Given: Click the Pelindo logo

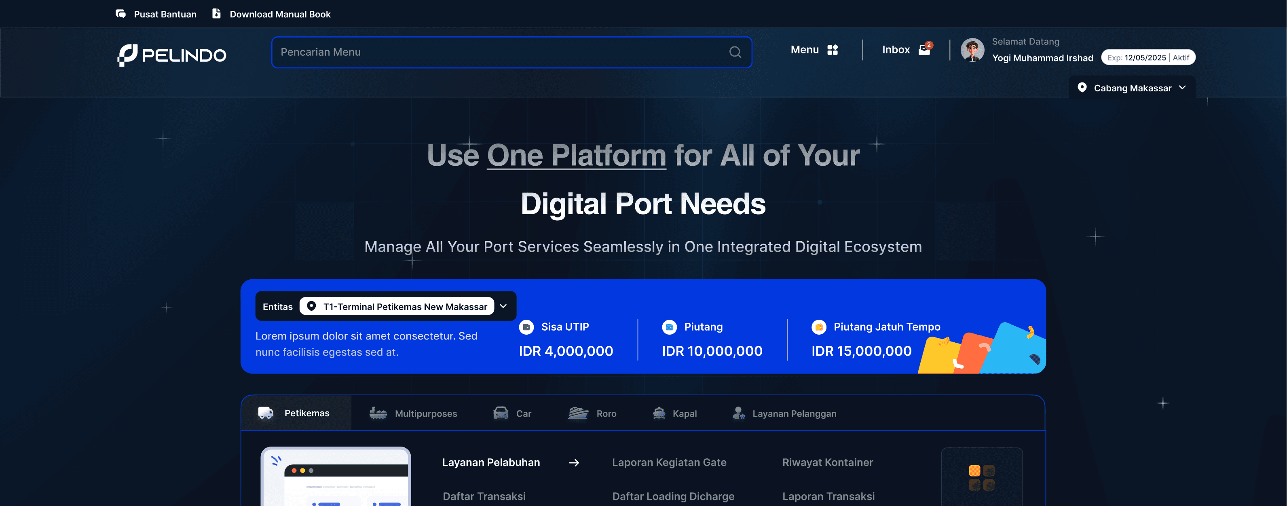Looking at the screenshot, I should coord(171,55).
